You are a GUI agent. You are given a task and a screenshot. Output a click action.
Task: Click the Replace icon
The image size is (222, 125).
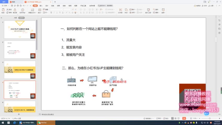click(x=154, y=13)
